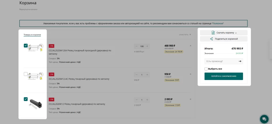
Task: Click -5% badge of CCLNL2020K12
Action: coord(52,99)
